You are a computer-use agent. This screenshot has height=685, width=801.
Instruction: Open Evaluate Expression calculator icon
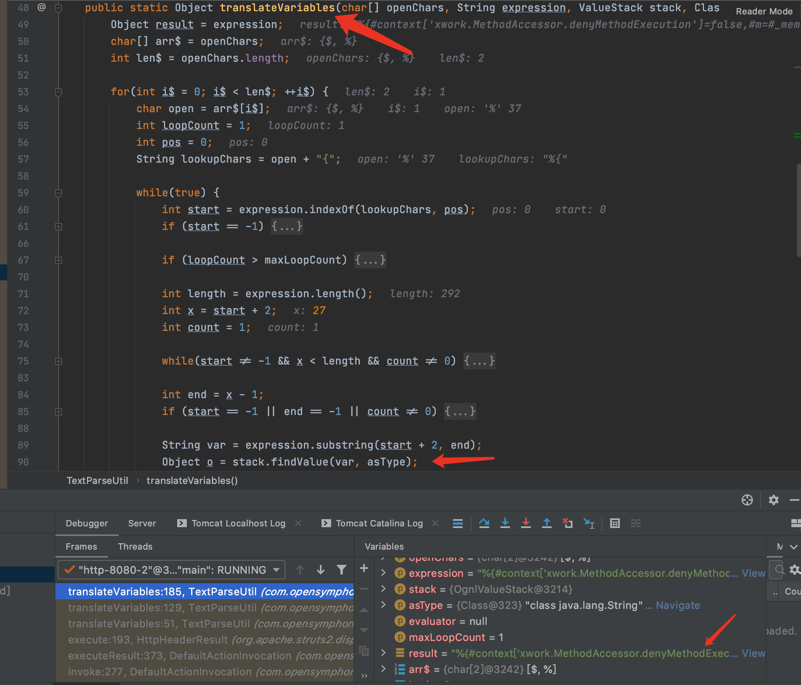(615, 523)
